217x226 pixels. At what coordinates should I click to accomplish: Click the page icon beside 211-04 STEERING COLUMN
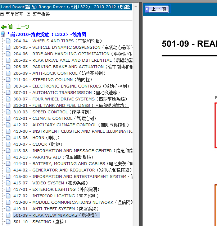pos(8,80)
